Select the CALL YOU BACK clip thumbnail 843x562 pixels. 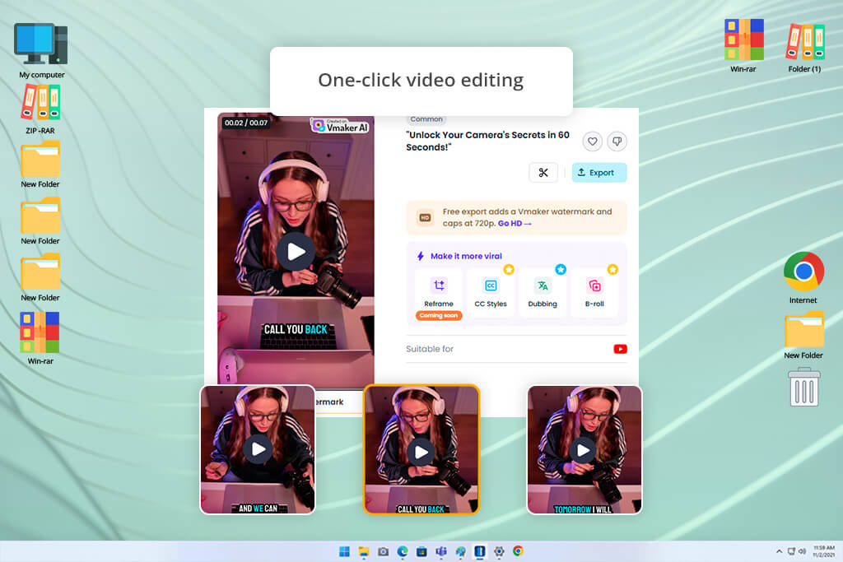421,450
